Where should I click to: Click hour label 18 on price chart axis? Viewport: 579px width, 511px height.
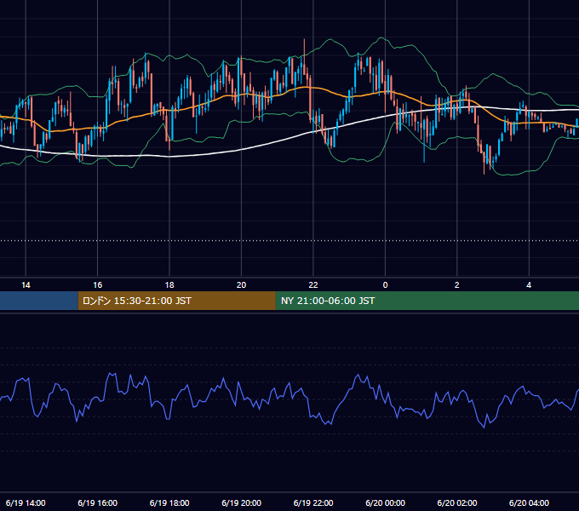[x=169, y=285]
